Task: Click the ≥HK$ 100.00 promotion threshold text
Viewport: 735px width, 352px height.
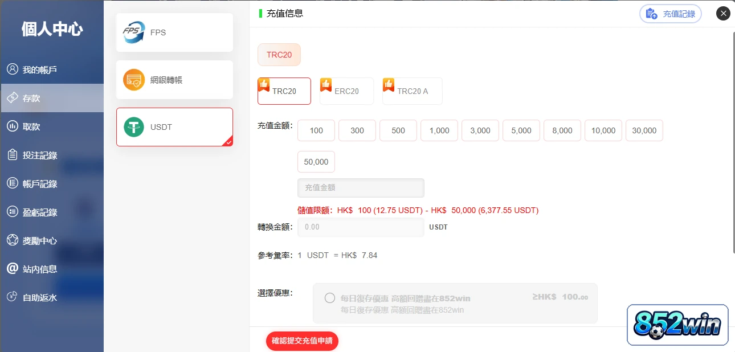Action: tap(560, 297)
